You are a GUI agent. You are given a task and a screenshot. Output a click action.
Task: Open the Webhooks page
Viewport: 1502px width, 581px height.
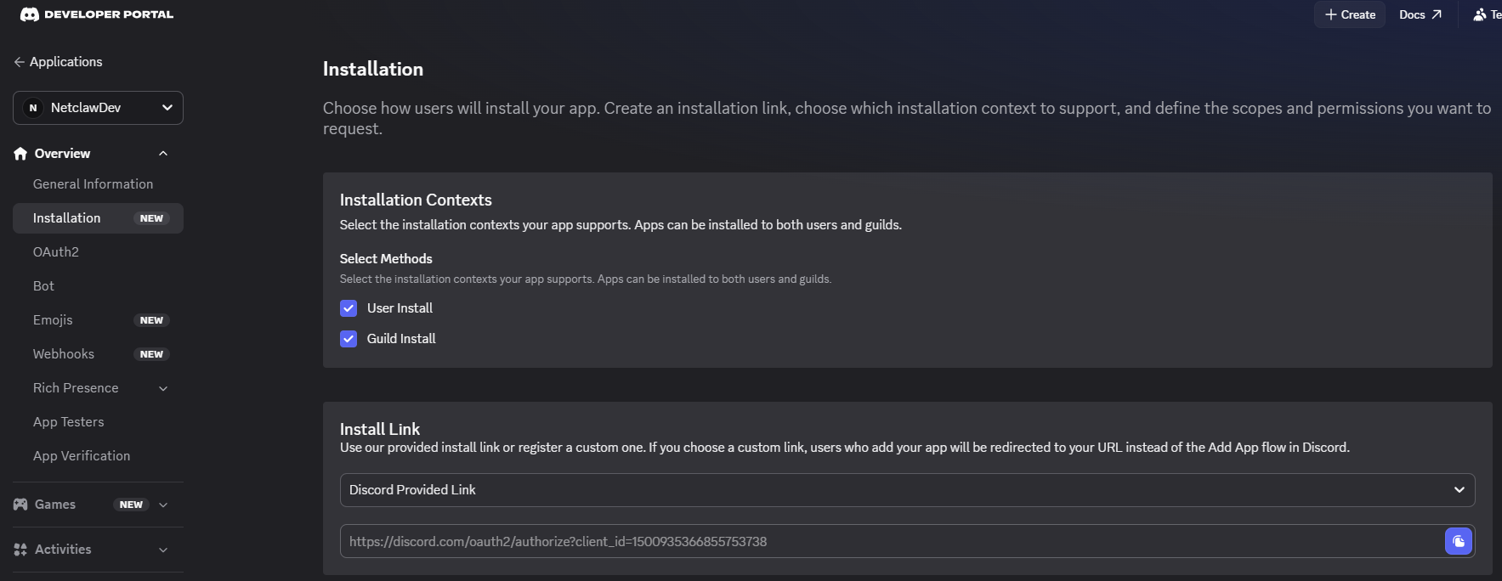[x=64, y=354]
